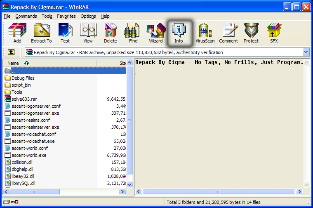Click file list horizontal scroll left arrow
The width and height of the screenshot is (313, 208).
click(x=6, y=191)
